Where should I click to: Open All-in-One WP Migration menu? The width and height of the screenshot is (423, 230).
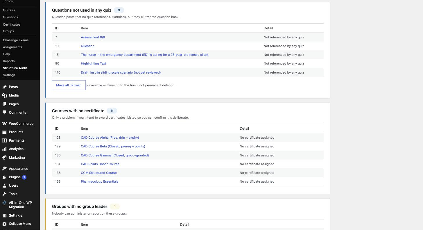click(20, 205)
